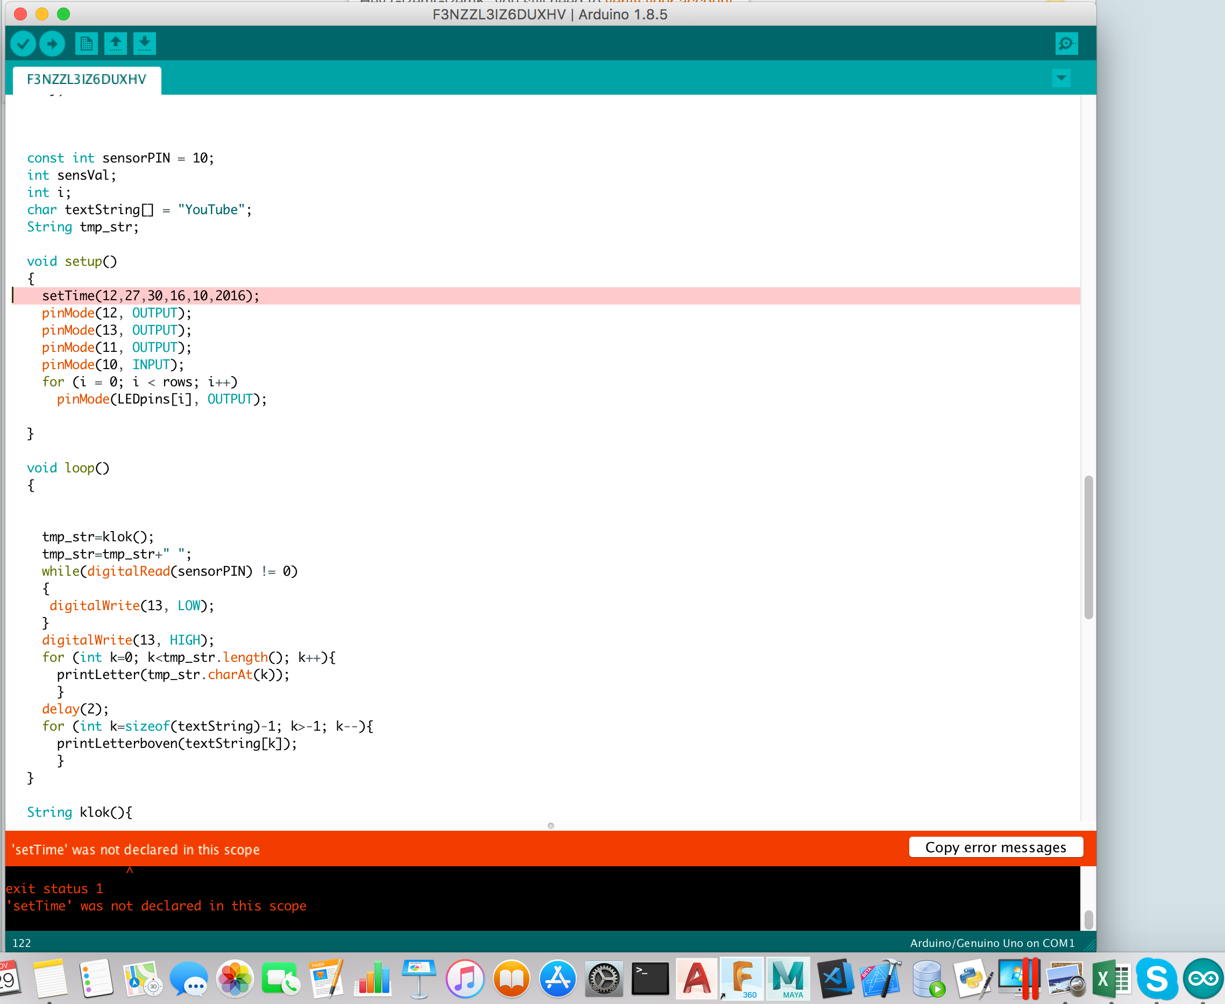Select the F3NZZL3IZ6DUXHV sketch tab
1225x1004 pixels.
(87, 79)
